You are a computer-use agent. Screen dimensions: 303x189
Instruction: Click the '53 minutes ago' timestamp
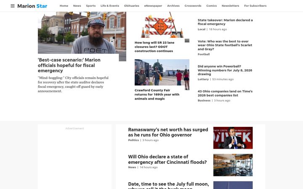coord(223,79)
